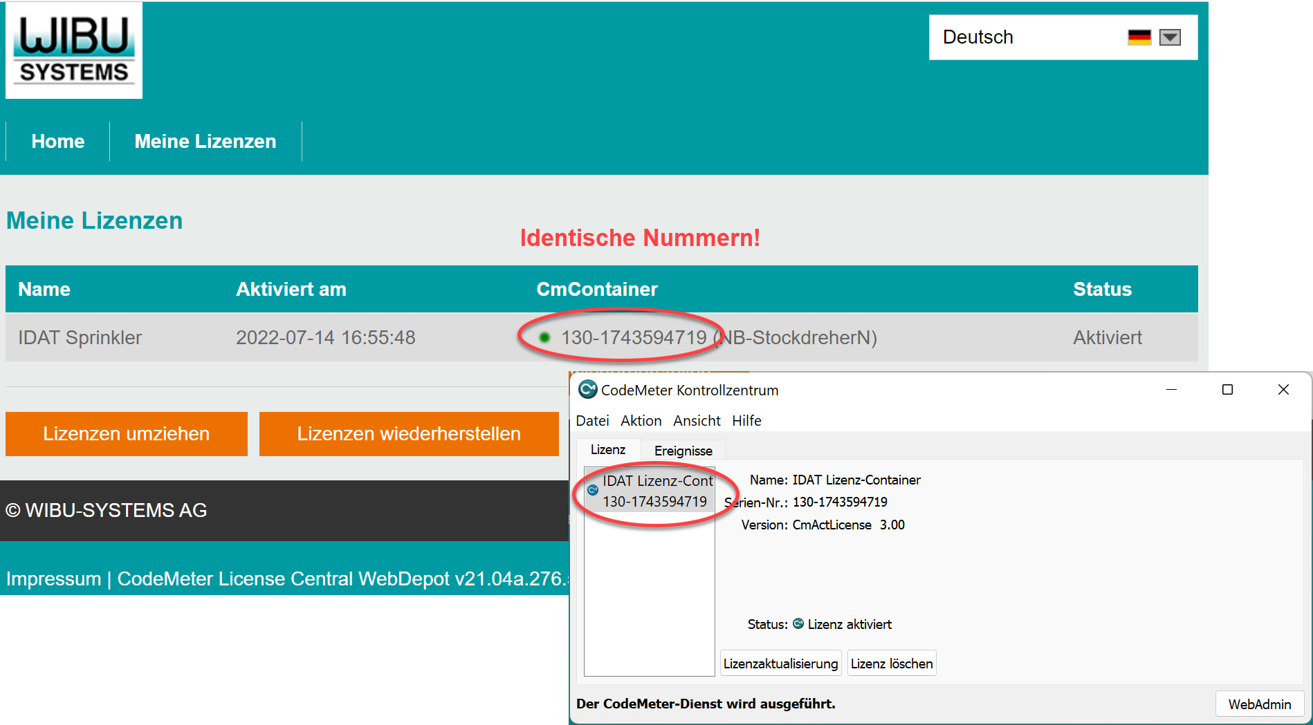Click the green status dot beside 130-1743594719
1313x725 pixels.
[544, 338]
